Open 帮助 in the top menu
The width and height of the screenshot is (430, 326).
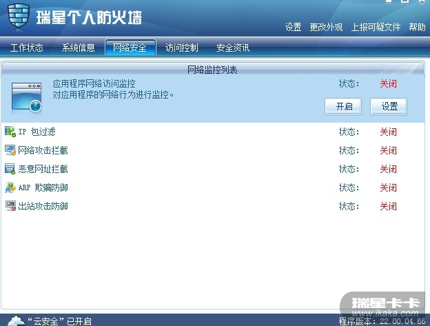pos(417,27)
